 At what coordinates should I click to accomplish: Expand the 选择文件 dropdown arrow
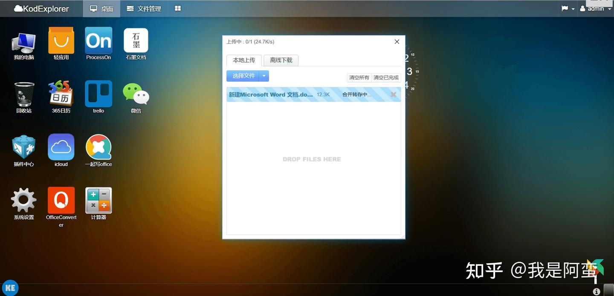264,75
